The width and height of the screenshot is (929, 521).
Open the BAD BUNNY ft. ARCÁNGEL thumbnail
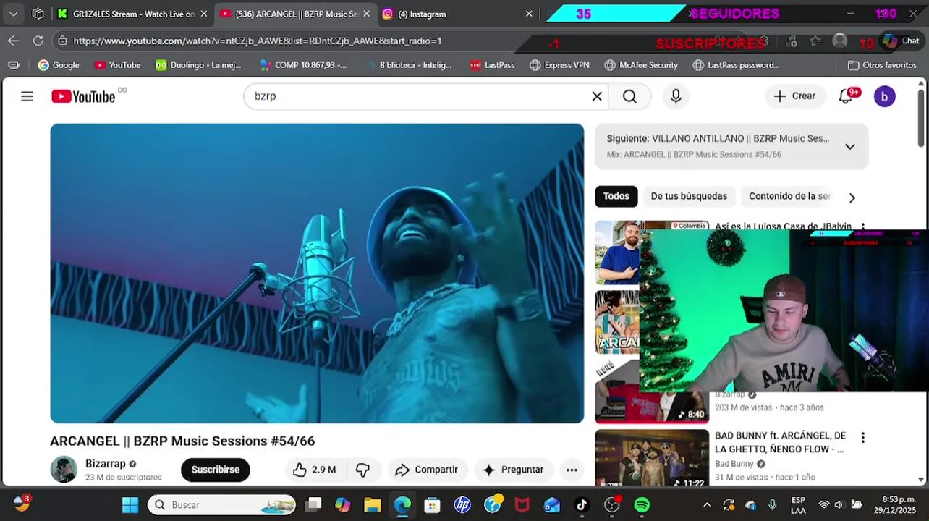652,458
